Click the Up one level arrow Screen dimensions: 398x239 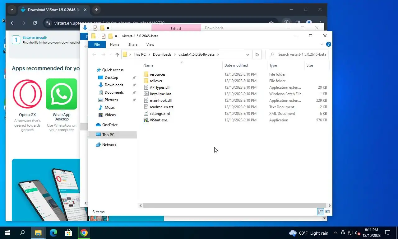click(x=117, y=54)
